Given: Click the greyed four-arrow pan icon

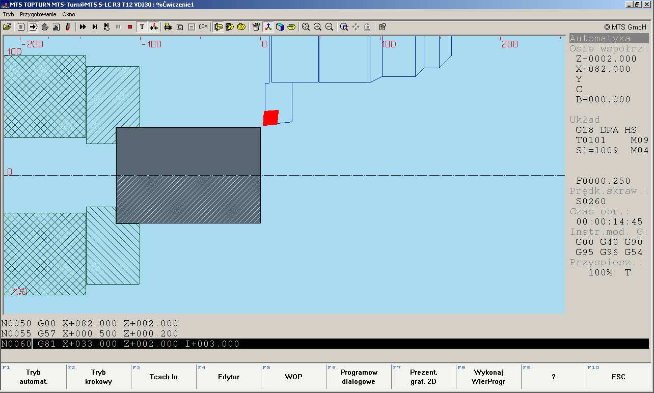Looking at the screenshot, I should (x=356, y=26).
